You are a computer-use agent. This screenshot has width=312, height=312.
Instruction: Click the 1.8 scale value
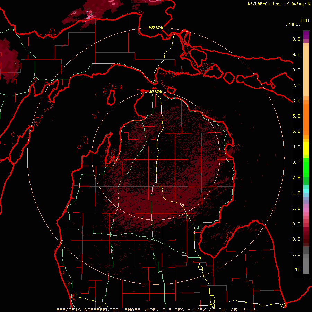[x=296, y=193]
